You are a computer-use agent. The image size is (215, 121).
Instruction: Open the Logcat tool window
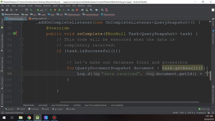[x=57, y=109]
